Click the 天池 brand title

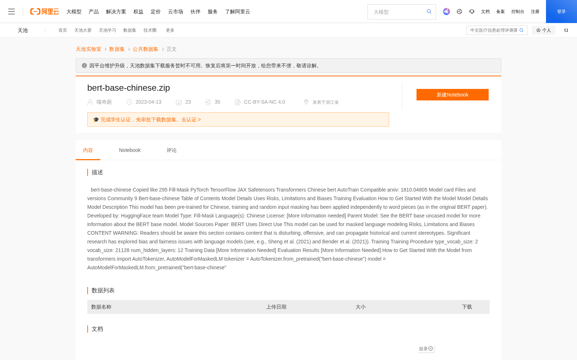23,30
